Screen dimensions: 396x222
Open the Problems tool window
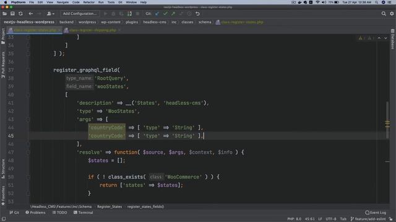point(35,213)
